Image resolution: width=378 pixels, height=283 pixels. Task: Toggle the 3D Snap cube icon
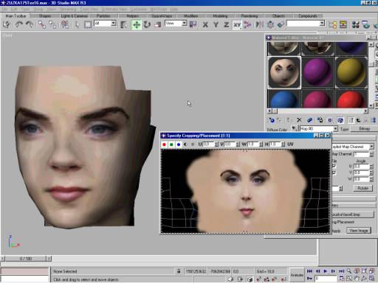[250, 279]
